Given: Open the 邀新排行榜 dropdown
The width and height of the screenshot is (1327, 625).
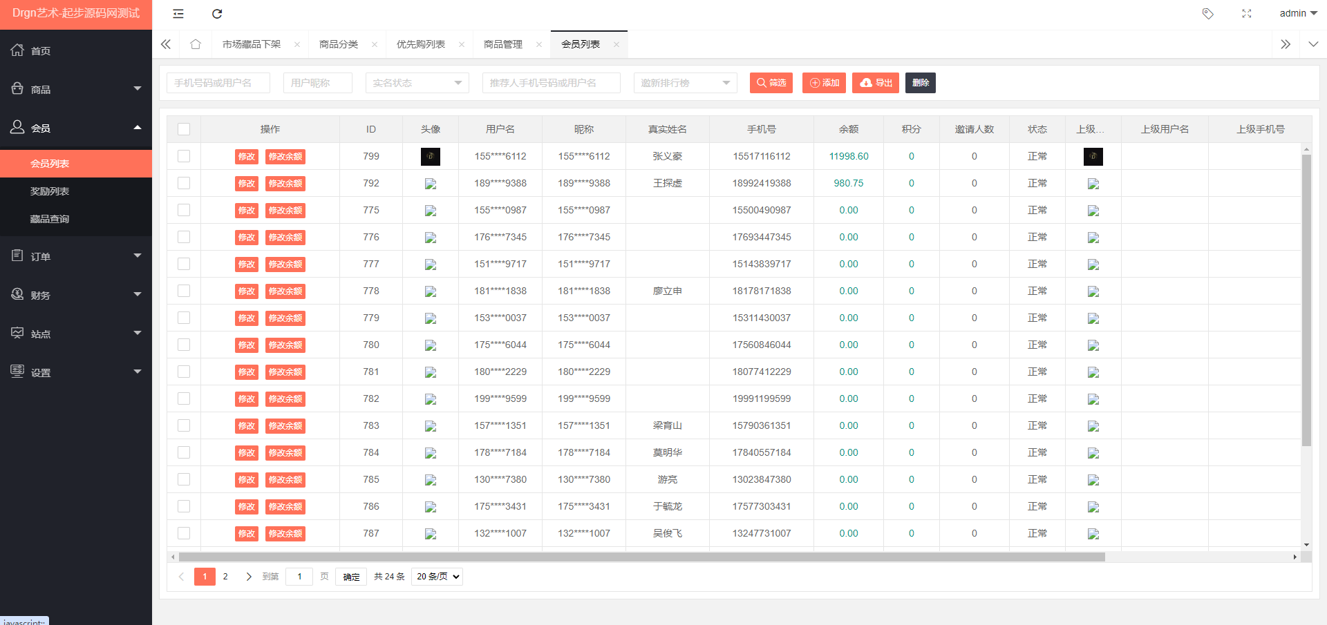Looking at the screenshot, I should pyautogui.click(x=685, y=83).
